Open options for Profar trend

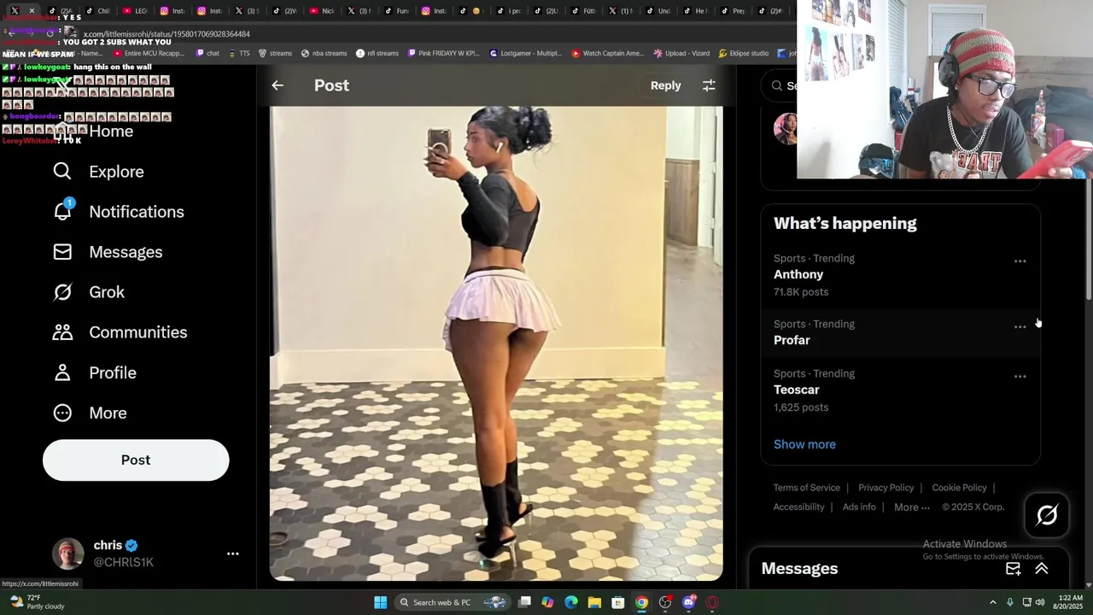(1020, 327)
